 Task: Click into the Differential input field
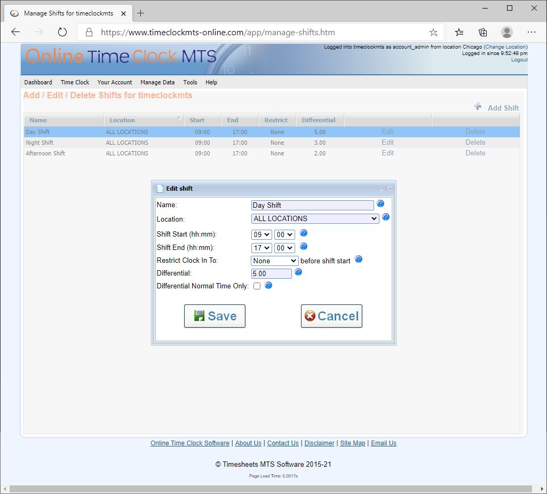tap(272, 274)
